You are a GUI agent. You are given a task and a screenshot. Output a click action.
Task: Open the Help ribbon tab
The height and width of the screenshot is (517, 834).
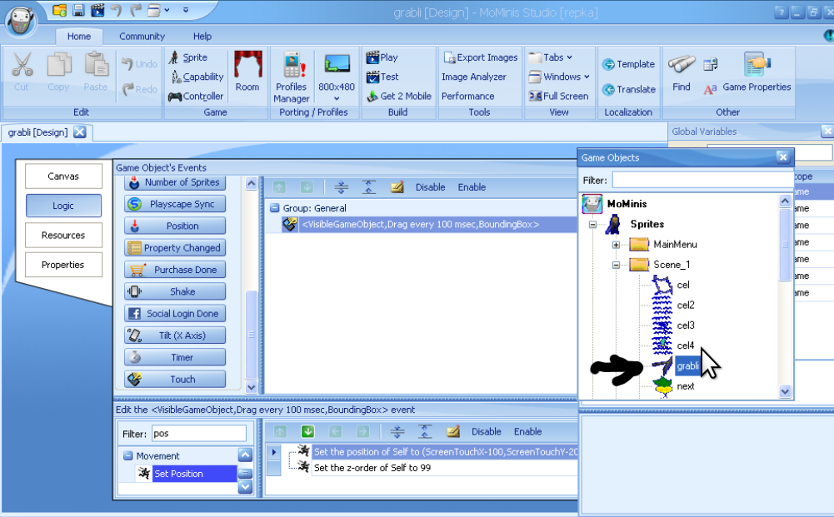tap(202, 37)
